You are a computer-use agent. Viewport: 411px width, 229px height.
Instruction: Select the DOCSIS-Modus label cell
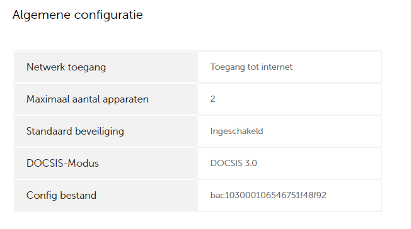105,164
